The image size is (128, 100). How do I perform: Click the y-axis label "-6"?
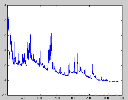point(5,35)
